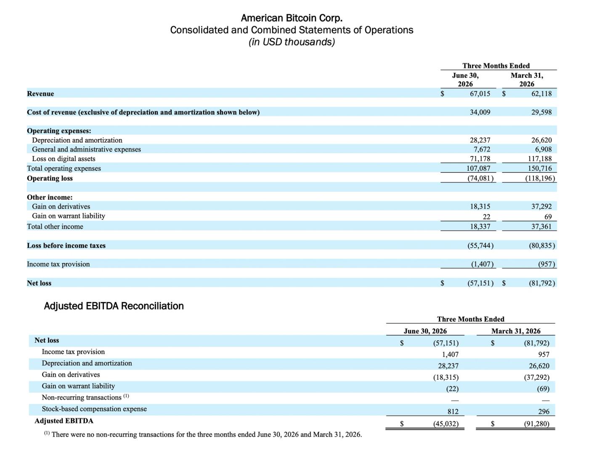This screenshot has width=589, height=460.
Task: Click the 'June 30, 2026' reconciliation column header
Action: (425, 331)
